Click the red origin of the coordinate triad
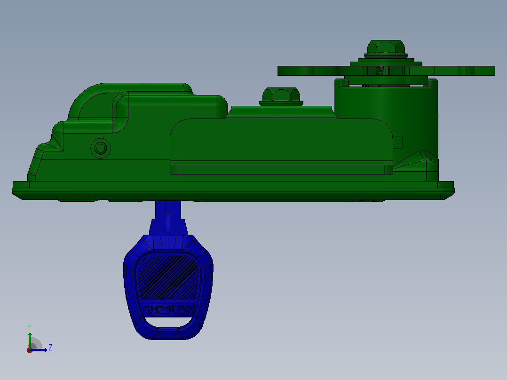 [30, 350]
